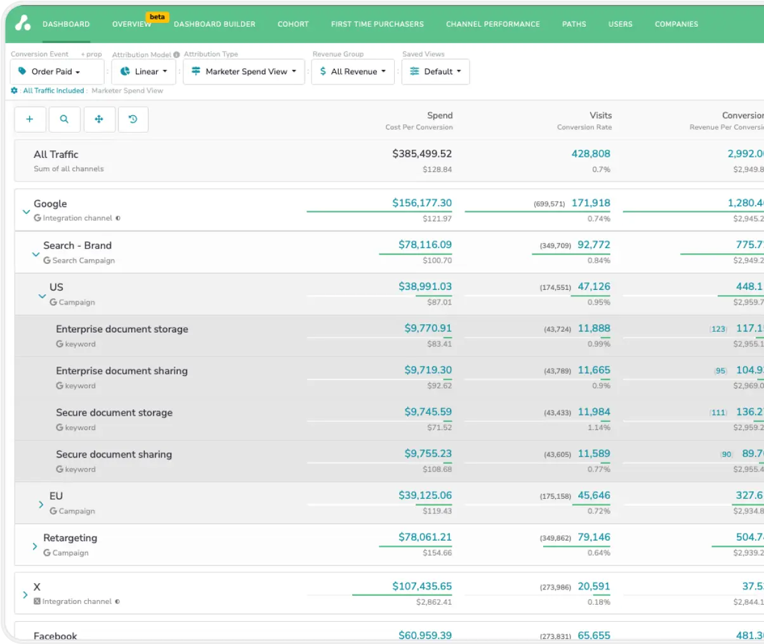Switch to the Cohort tab
Screen dimensions: 764x644
click(x=293, y=24)
